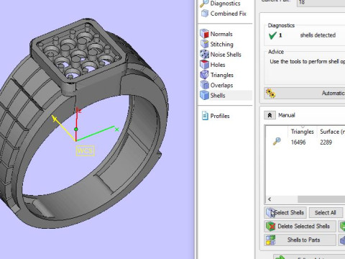Select the Stitching icon
The height and width of the screenshot is (259, 345).
coord(204,44)
